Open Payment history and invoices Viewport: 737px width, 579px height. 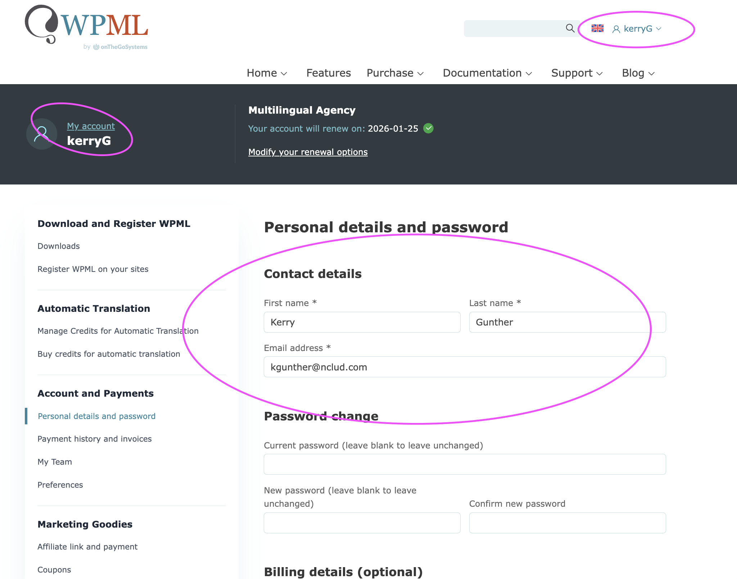pyautogui.click(x=95, y=439)
